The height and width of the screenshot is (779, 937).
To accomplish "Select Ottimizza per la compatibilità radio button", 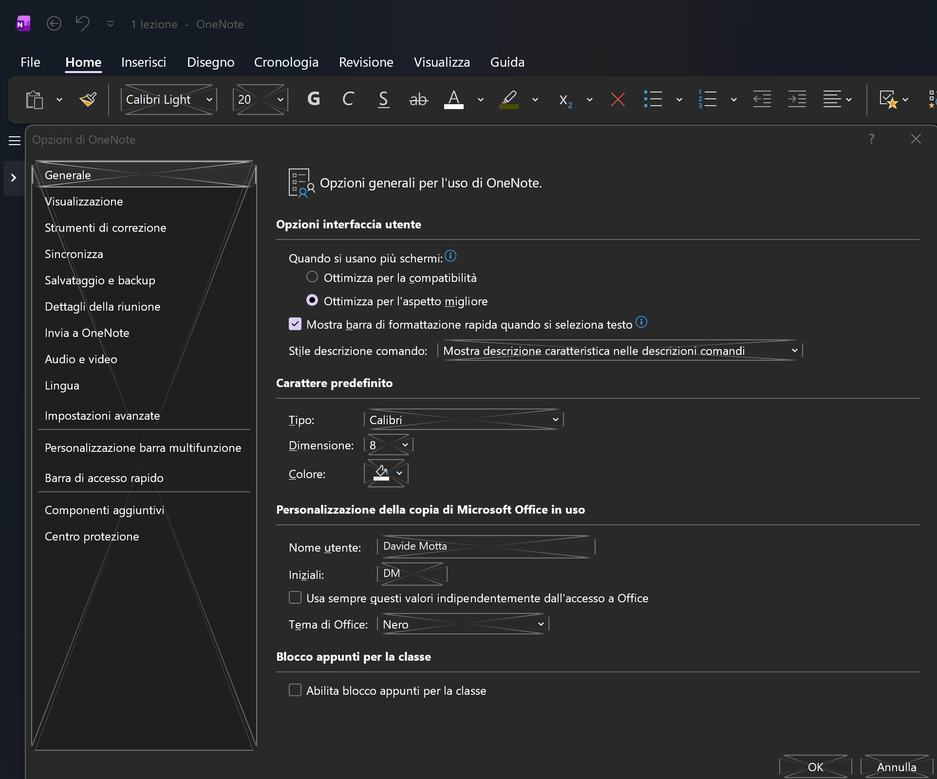I will click(x=312, y=277).
